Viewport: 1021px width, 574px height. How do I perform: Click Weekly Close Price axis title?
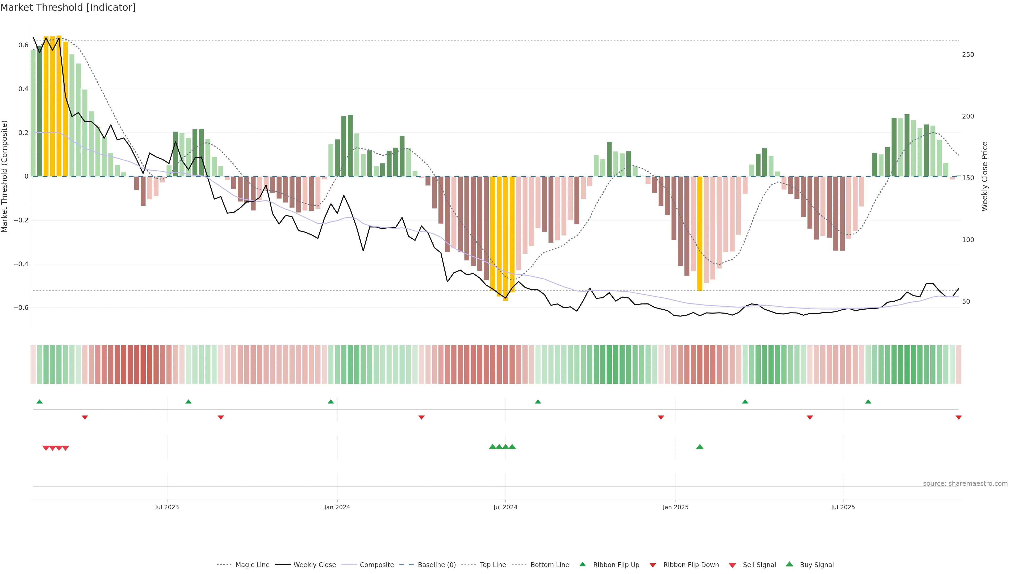tap(985, 176)
